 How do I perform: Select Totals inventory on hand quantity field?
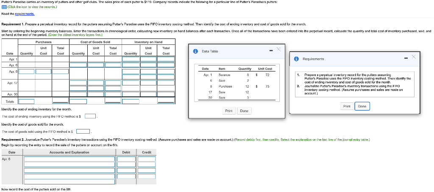(x=131, y=101)
